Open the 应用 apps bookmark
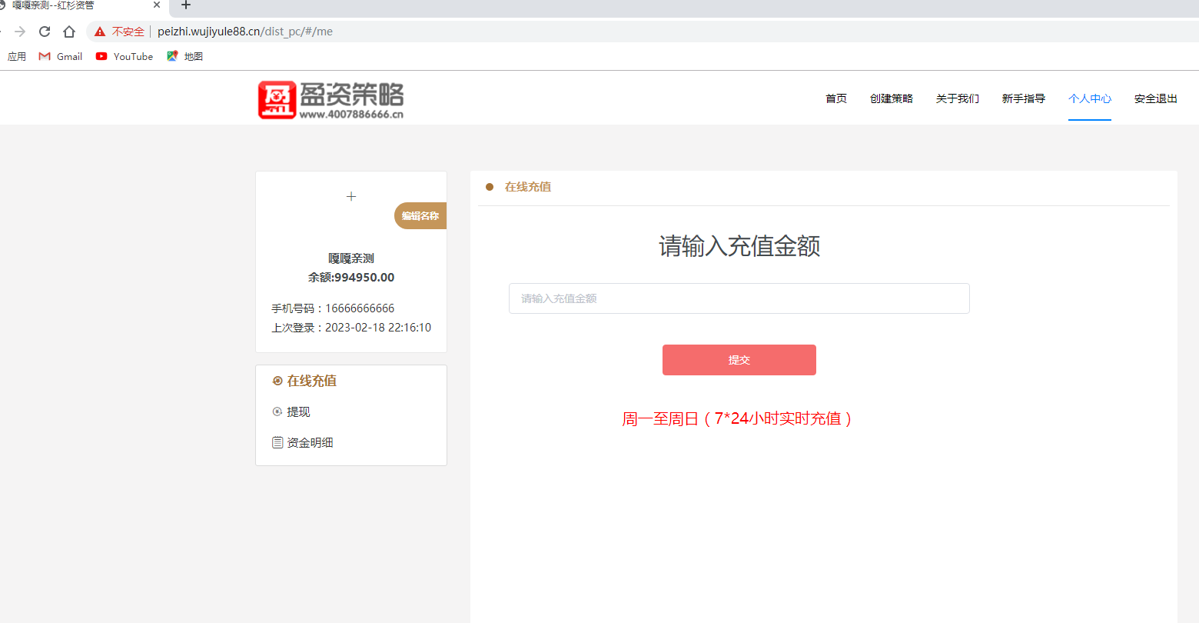1199x623 pixels. tap(16, 56)
